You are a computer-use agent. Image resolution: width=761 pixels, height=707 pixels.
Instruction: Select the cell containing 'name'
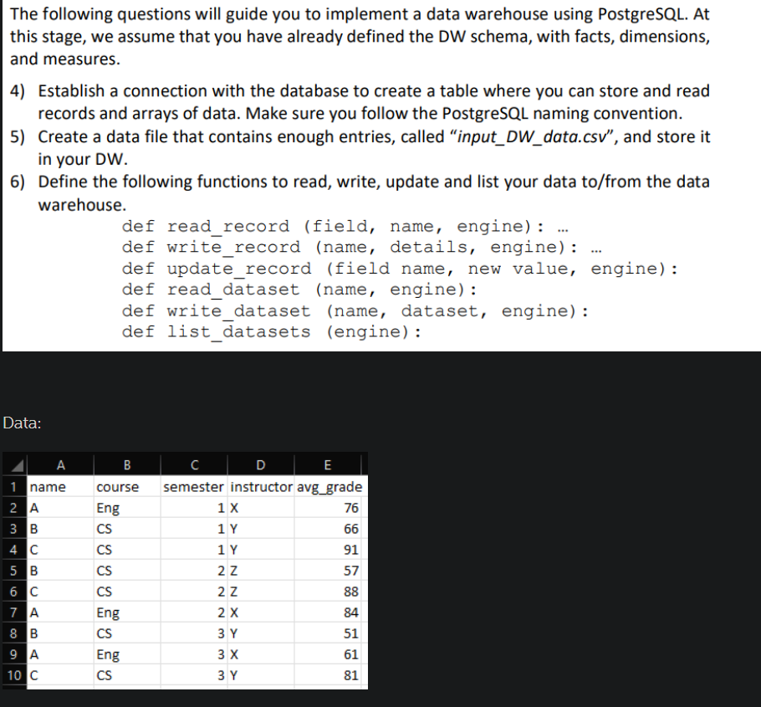(46, 486)
